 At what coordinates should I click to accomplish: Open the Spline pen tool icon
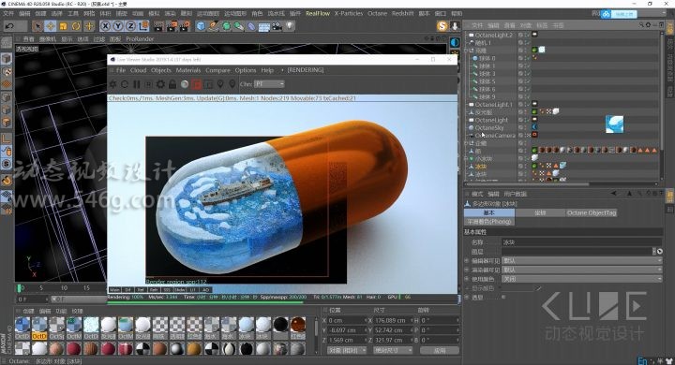(x=214, y=26)
